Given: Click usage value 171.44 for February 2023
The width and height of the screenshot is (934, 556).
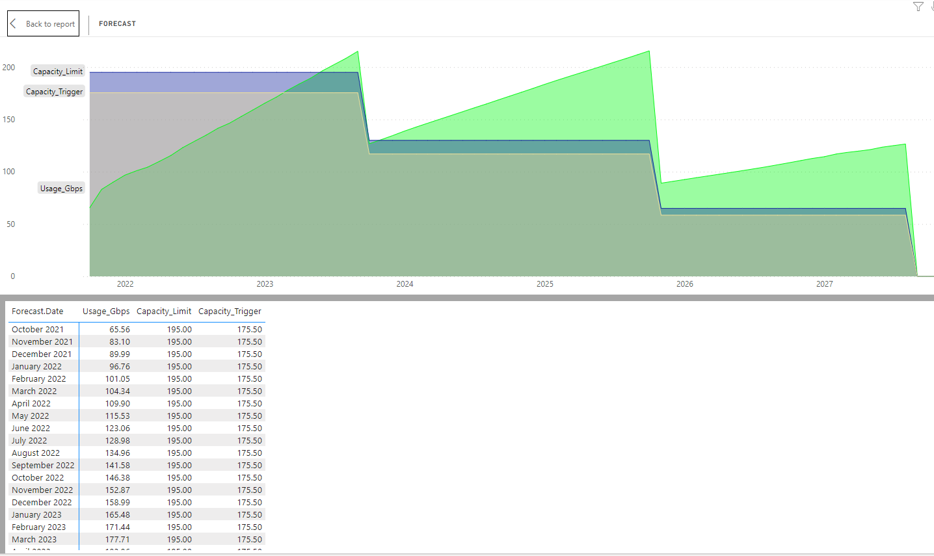Looking at the screenshot, I should [x=118, y=527].
